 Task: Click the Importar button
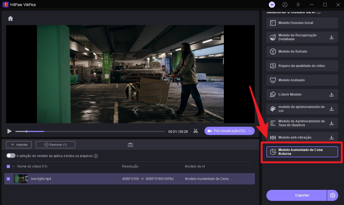(x=19, y=145)
